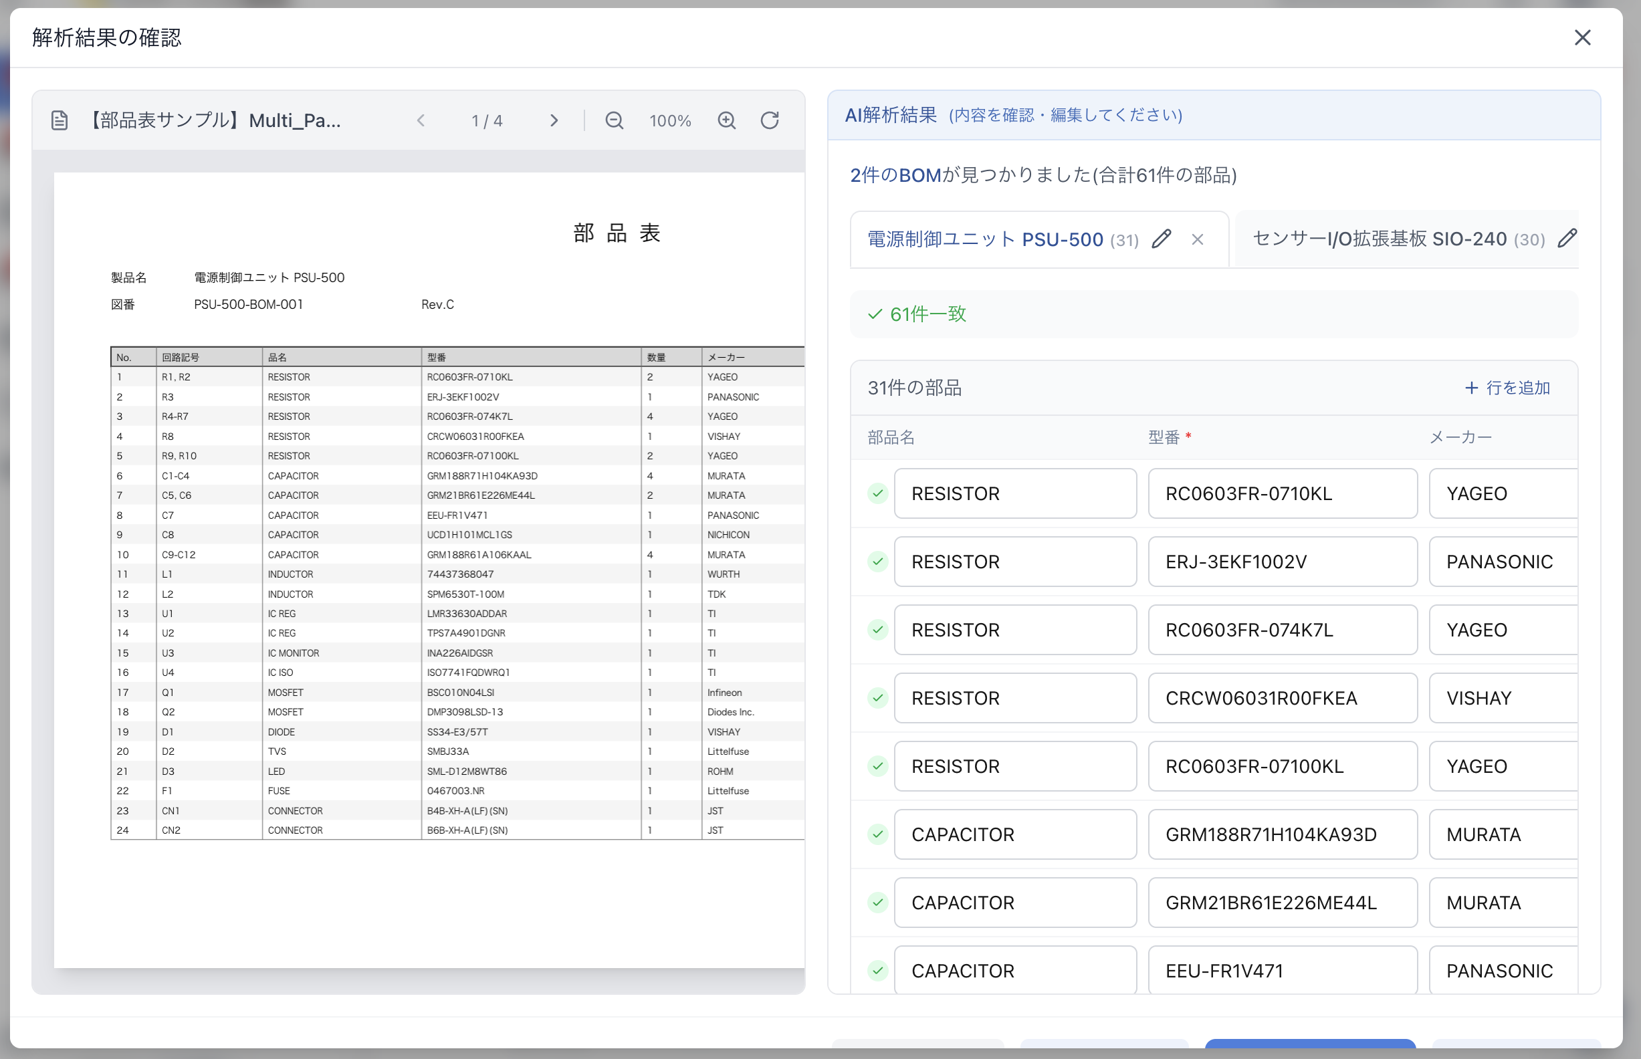Click the page indicator 1 / 4

coord(487,121)
